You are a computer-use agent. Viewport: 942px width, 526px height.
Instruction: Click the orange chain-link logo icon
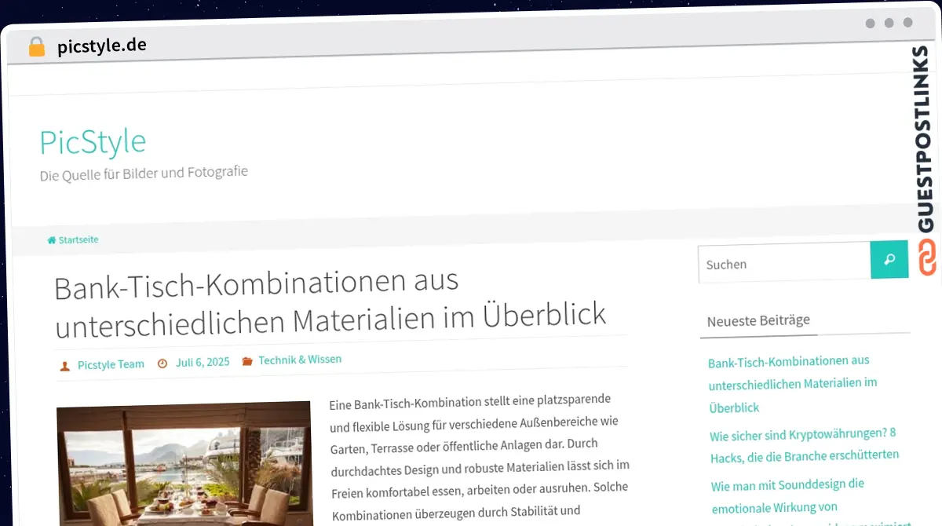point(927,258)
